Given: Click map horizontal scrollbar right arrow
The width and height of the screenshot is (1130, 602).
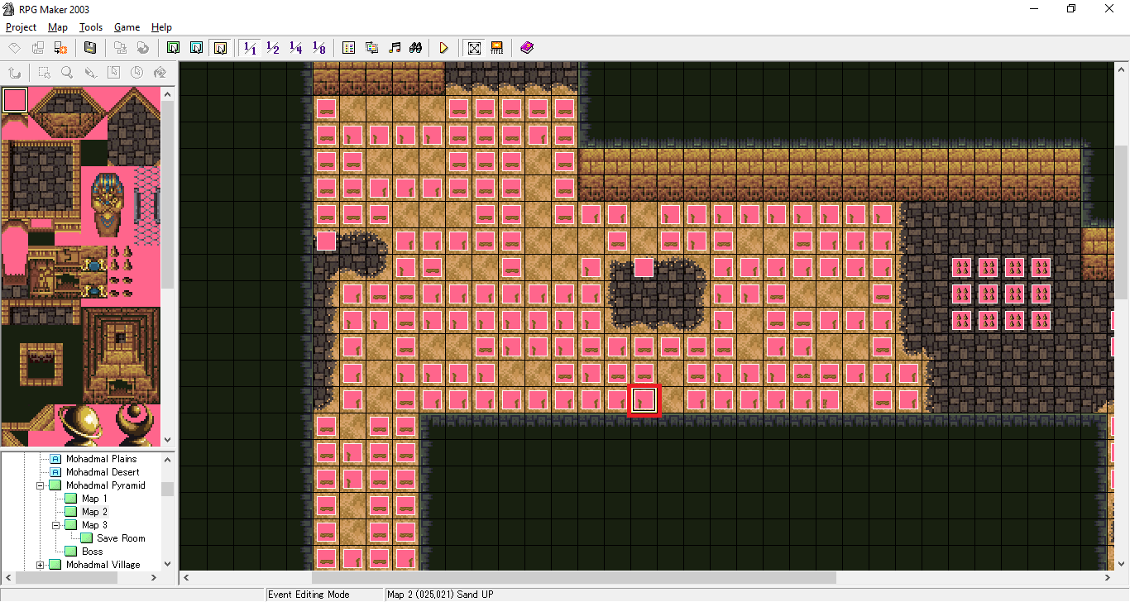Looking at the screenshot, I should tap(1108, 577).
